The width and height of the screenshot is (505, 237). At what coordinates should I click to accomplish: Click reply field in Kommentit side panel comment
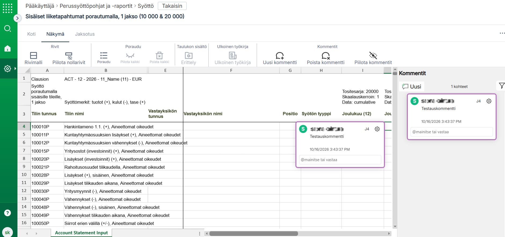[x=452, y=132]
